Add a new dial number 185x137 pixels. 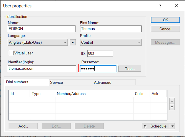point(23,126)
